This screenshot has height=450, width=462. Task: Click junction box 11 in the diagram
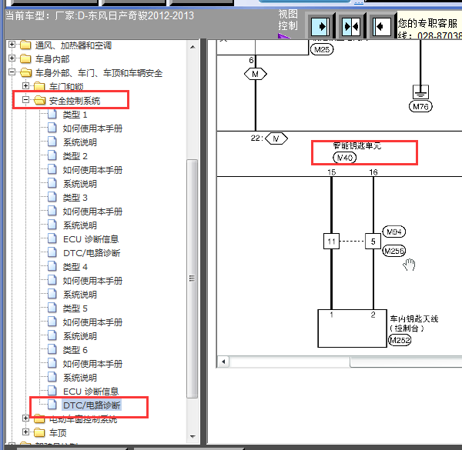coord(331,242)
